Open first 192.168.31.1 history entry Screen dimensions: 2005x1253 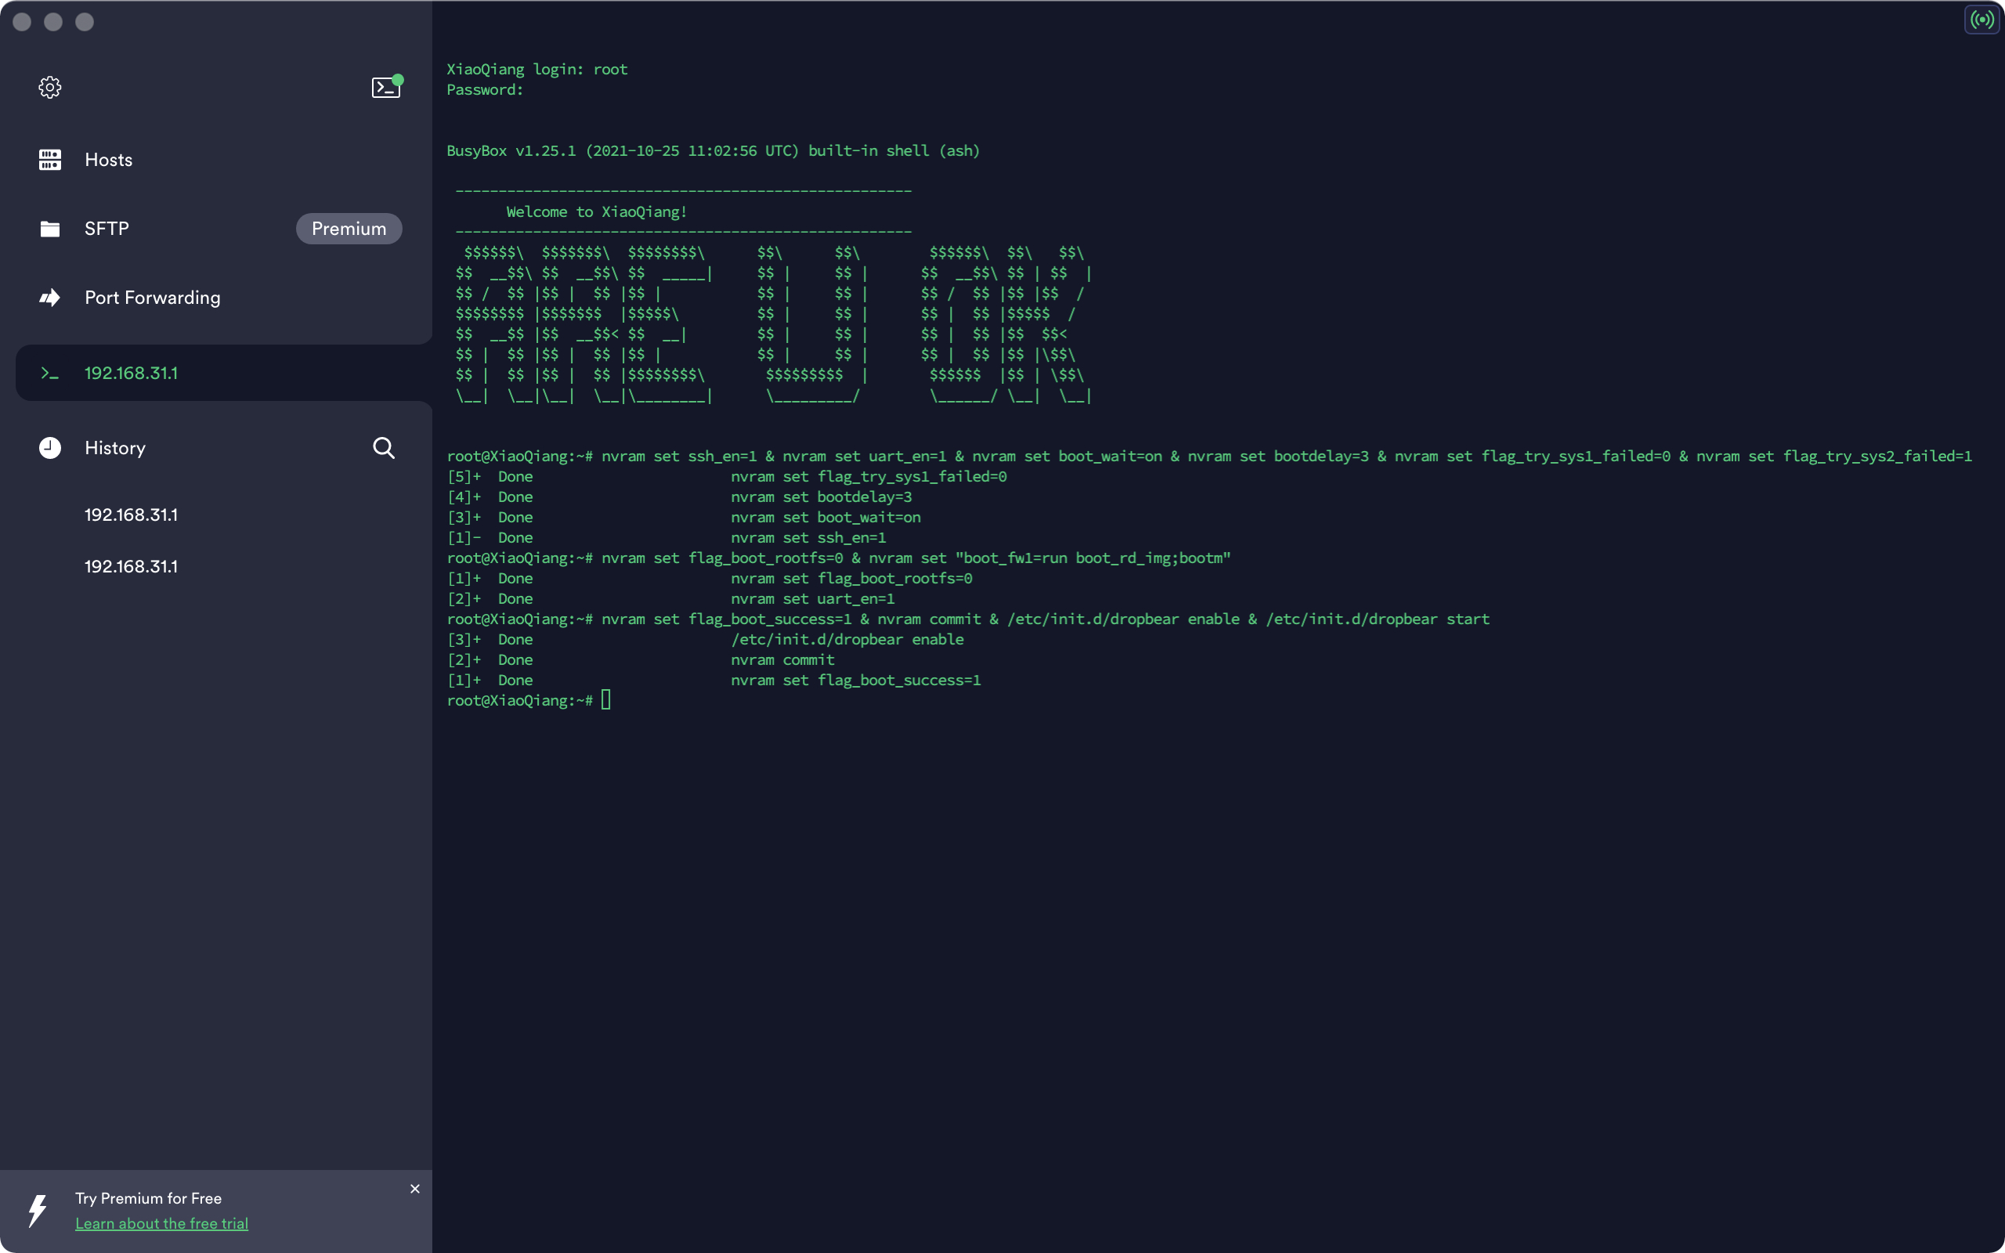coord(131,515)
